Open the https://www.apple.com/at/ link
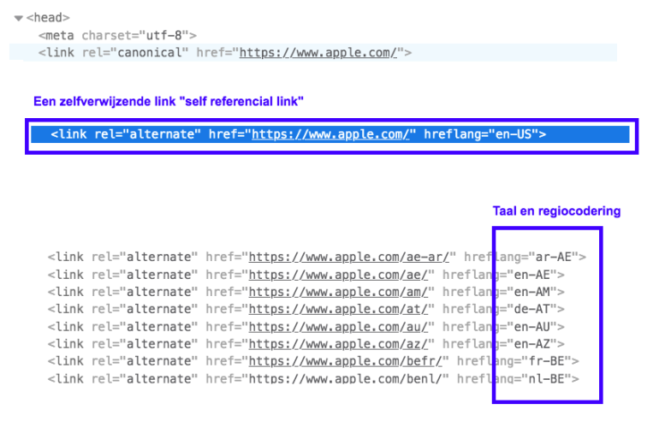 [338, 309]
